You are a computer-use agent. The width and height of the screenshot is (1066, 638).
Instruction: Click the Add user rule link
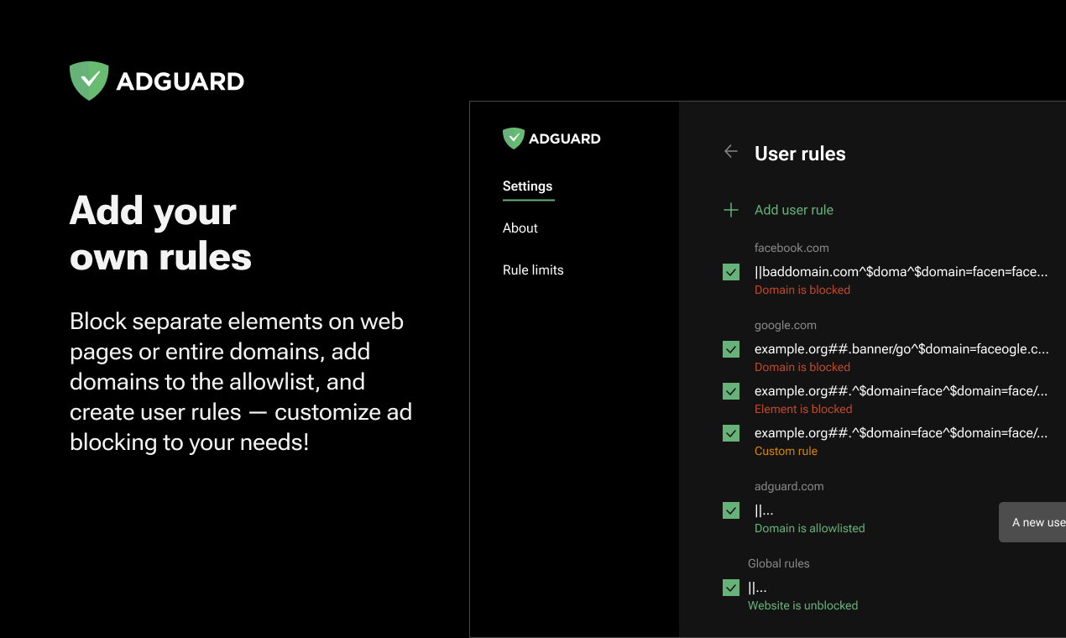[794, 211]
